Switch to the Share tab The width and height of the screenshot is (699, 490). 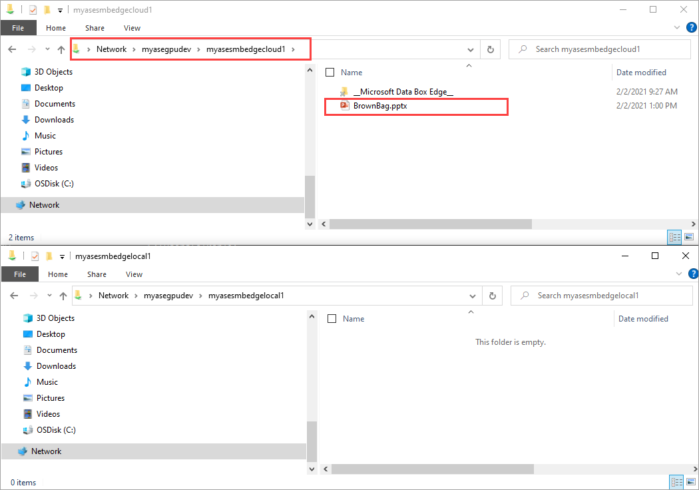[95, 27]
